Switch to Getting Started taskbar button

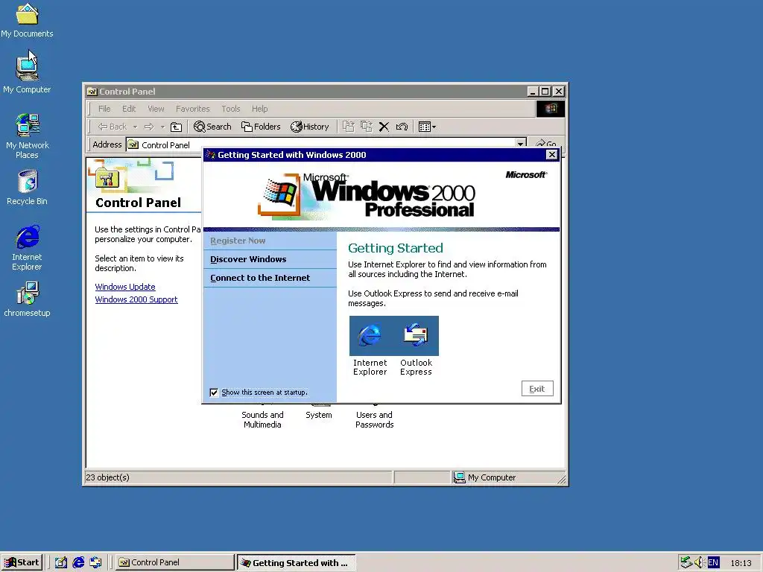(x=297, y=563)
